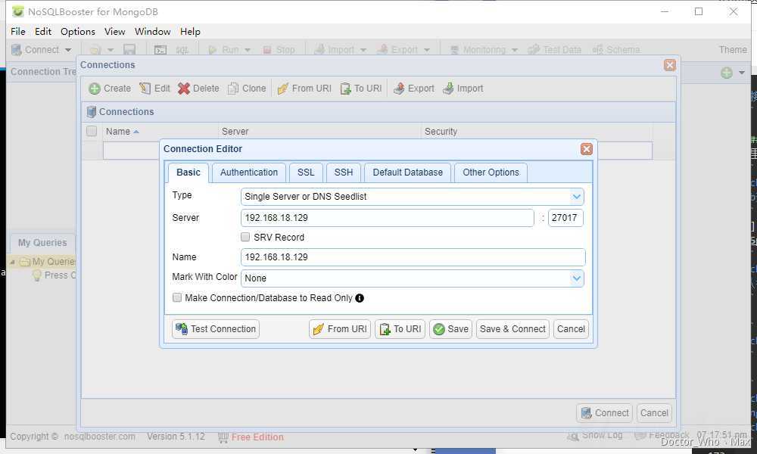Viewport: 757px width, 454px height.
Task: Click the Test Connection button
Action: click(216, 329)
